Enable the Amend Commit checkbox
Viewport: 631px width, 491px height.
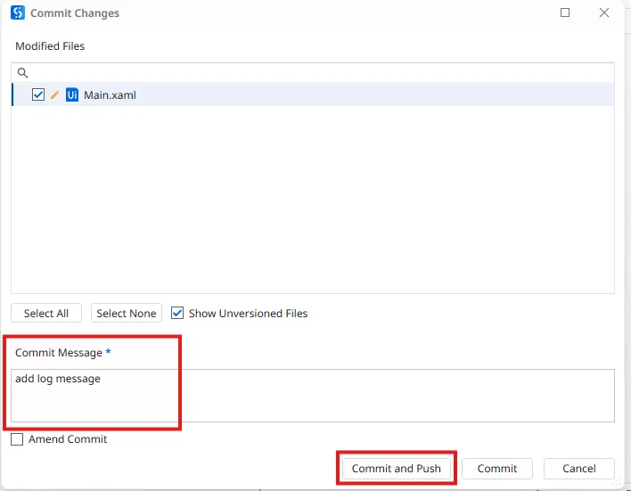(18, 439)
